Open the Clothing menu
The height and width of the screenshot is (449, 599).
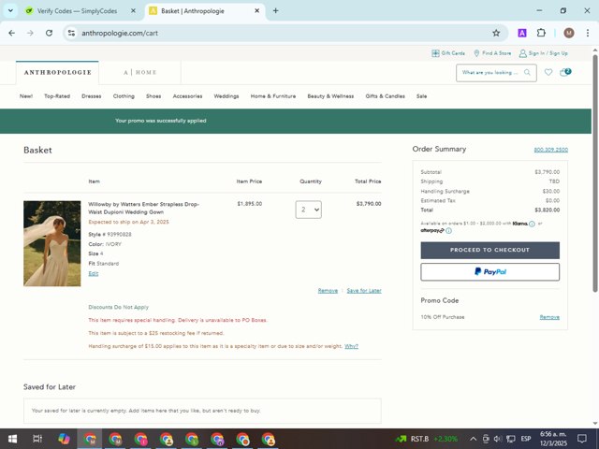tap(124, 96)
